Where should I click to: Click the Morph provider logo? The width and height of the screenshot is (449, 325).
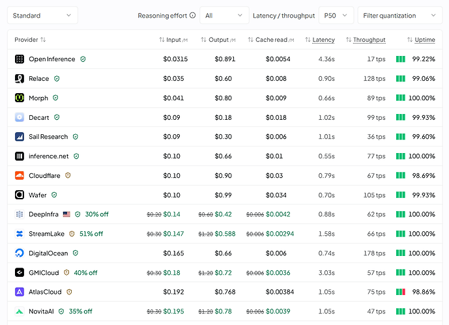click(20, 98)
